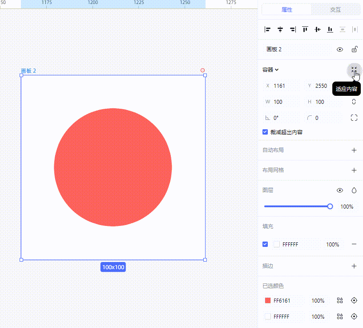Align selection to the top edge
Viewport: 363px width, 328px height.
tap(305, 29)
